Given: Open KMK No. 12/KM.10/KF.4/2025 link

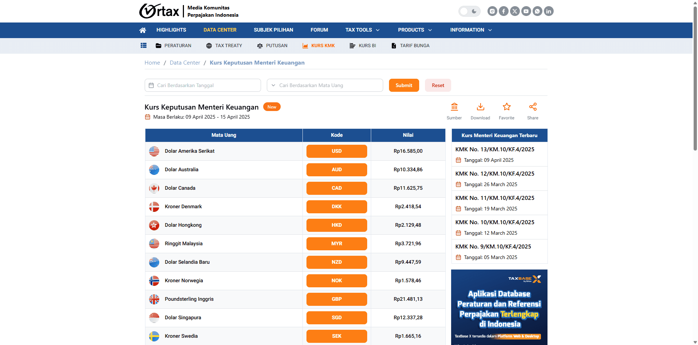Looking at the screenshot, I should 494,174.
